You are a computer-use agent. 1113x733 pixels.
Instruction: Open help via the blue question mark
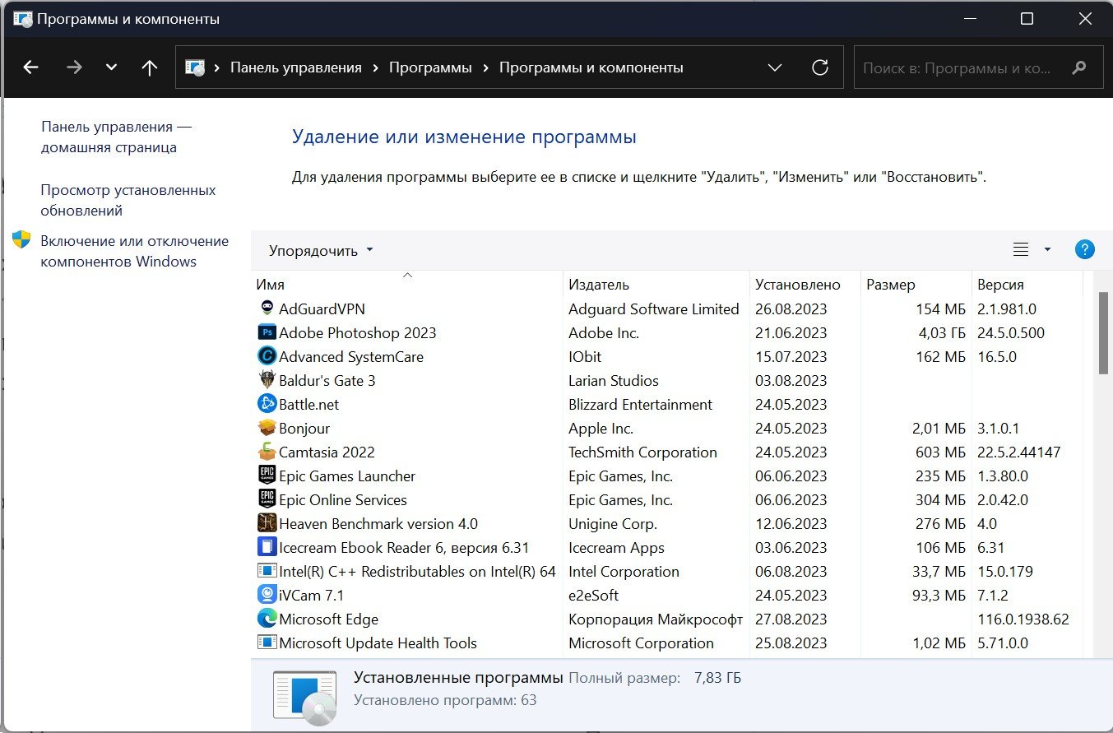tap(1085, 249)
